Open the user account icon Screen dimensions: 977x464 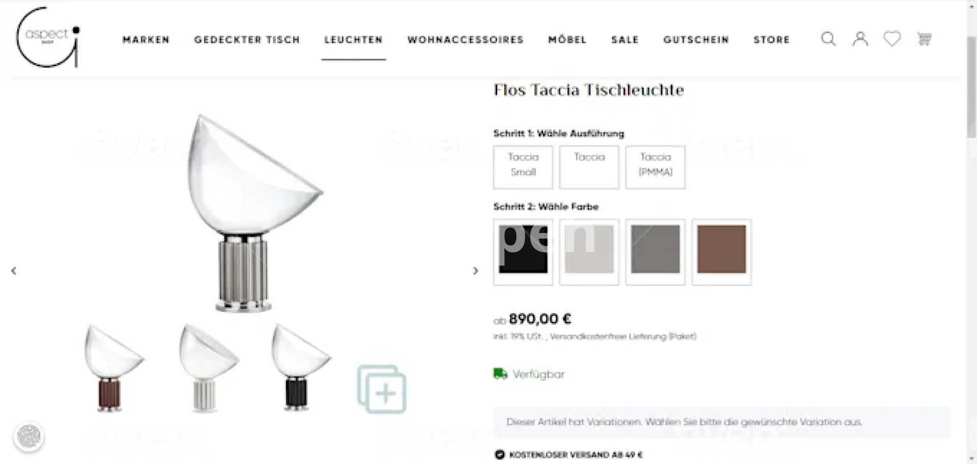(x=860, y=39)
